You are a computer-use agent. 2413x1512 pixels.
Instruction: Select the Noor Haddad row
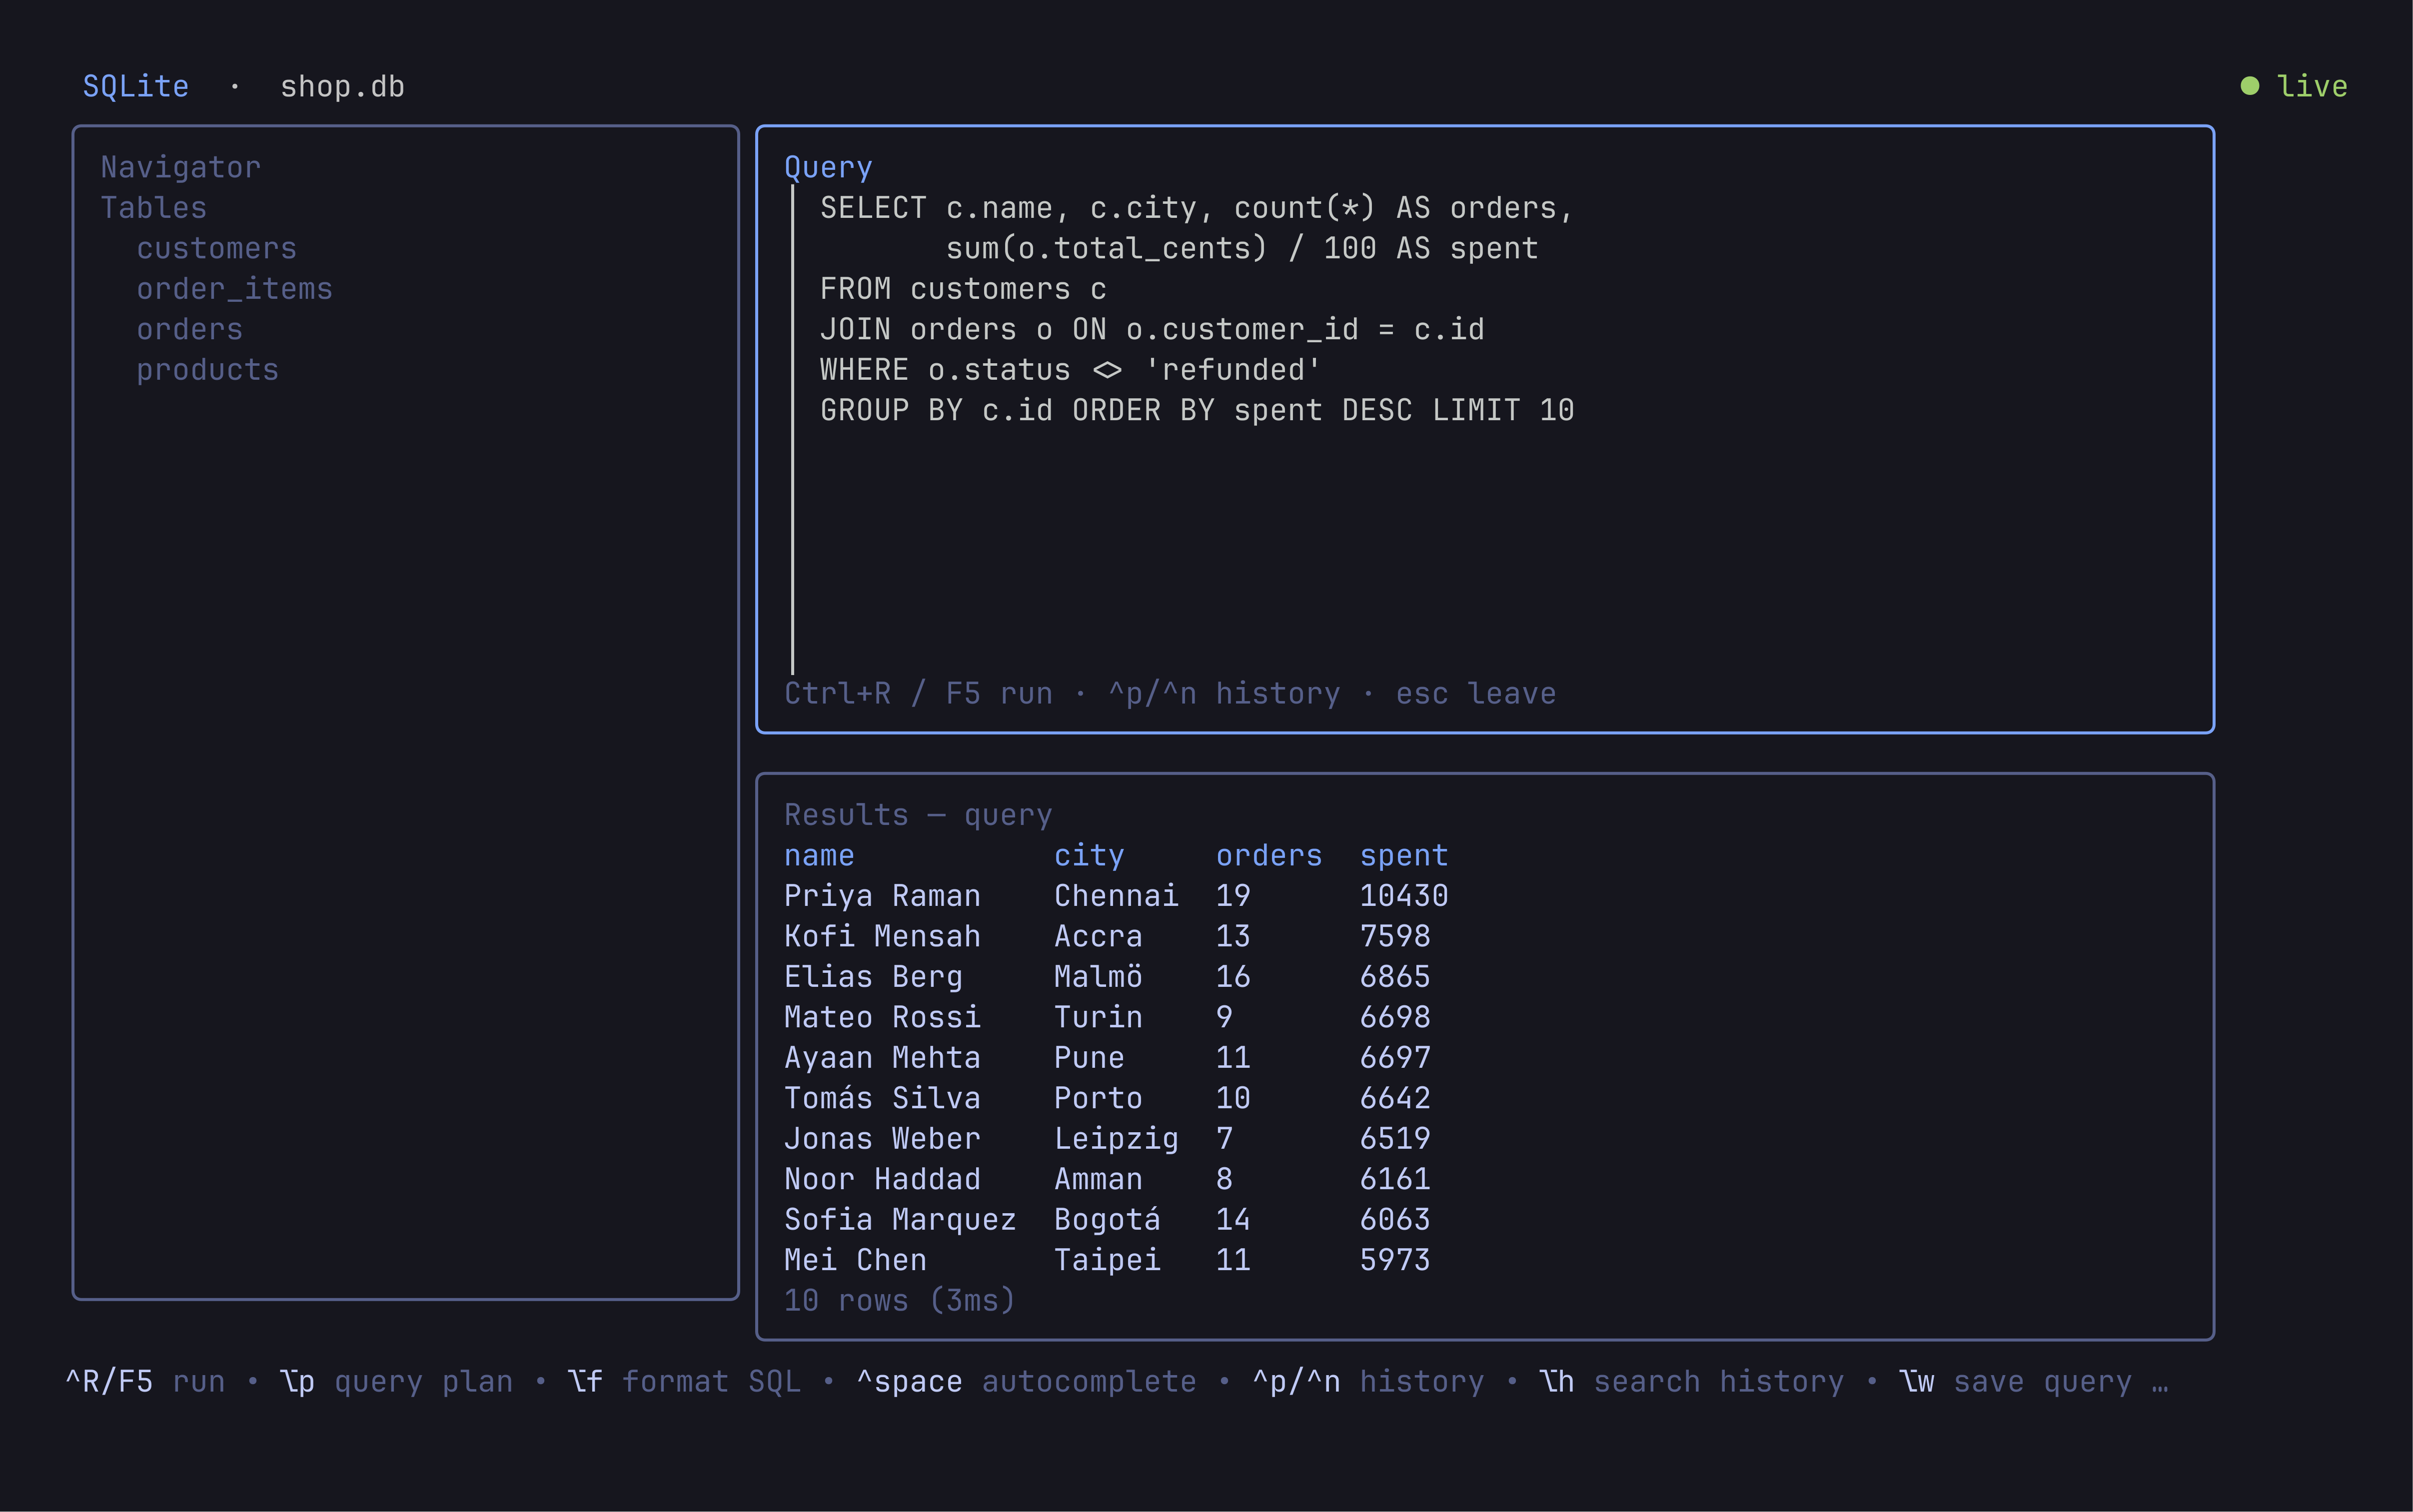(1107, 1180)
